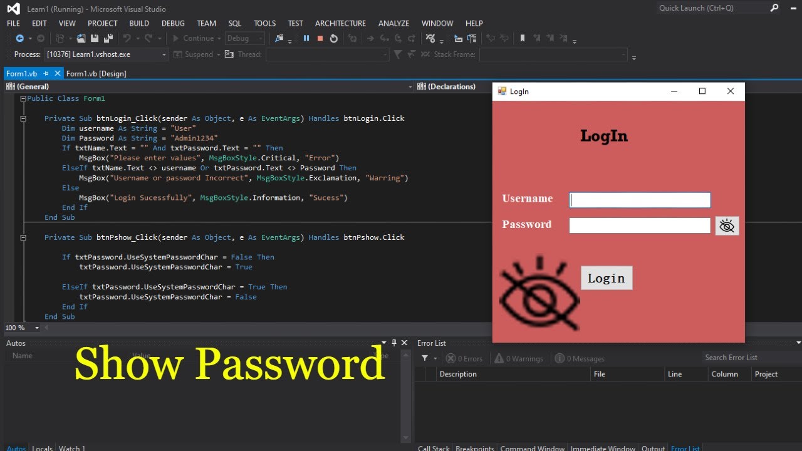Viewport: 802px width, 451px height.
Task: Switch to the Call Stack tab
Action: click(x=434, y=448)
